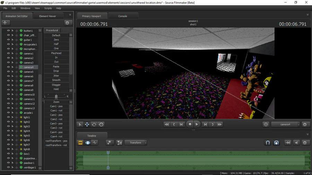312x175 pixels.
Task: Step back one frame
Action: click(x=181, y=125)
